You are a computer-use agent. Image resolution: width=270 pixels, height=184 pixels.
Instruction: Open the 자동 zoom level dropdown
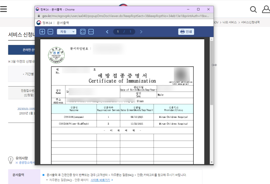tap(67, 32)
